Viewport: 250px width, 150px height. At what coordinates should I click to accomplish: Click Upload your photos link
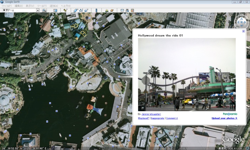[225, 118]
